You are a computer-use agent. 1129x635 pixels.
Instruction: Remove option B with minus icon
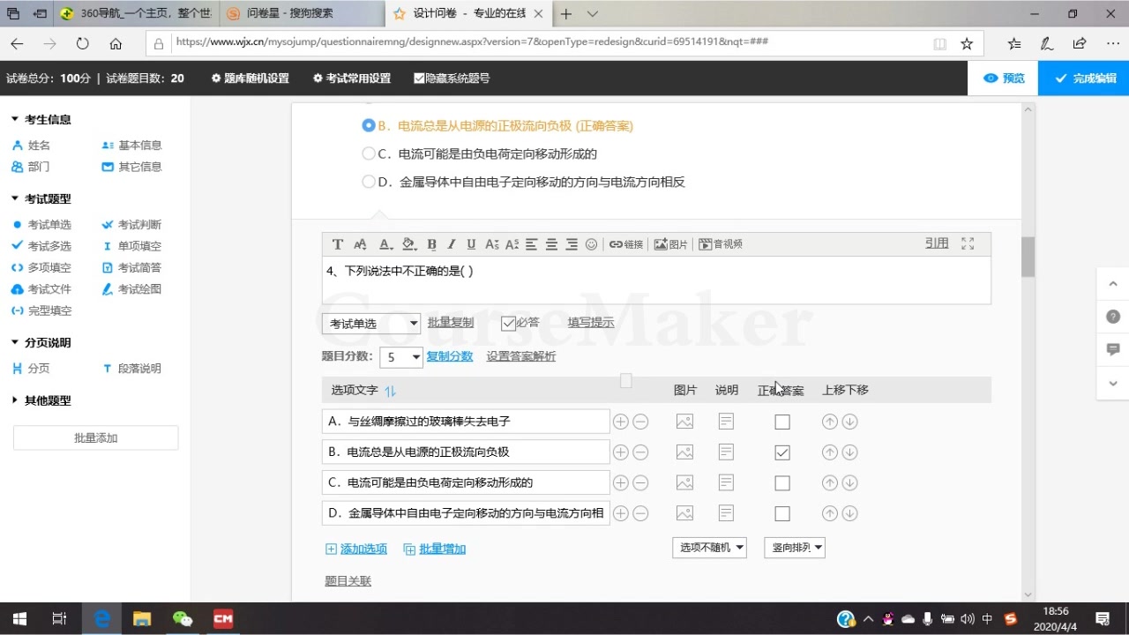pos(641,452)
